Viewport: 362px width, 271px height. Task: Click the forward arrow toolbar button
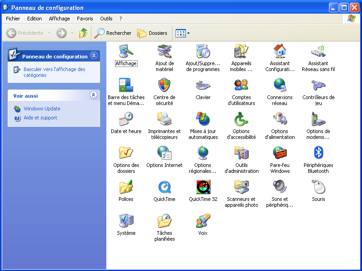pos(62,33)
